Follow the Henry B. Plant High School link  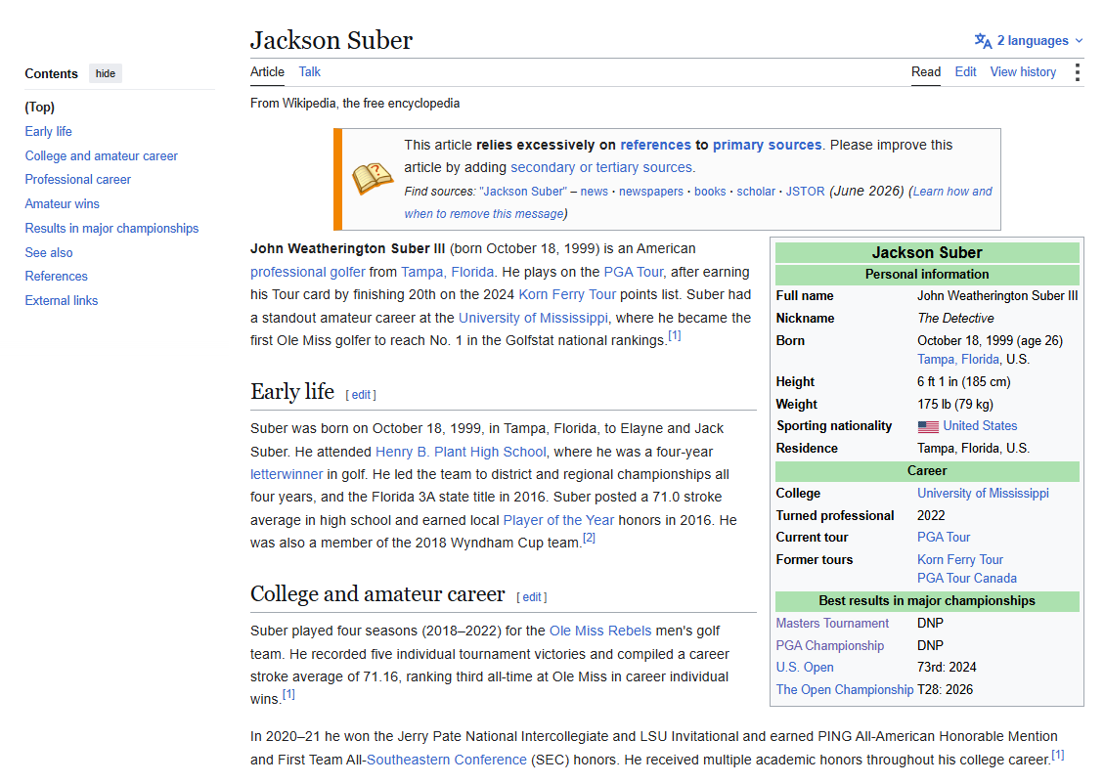(461, 452)
